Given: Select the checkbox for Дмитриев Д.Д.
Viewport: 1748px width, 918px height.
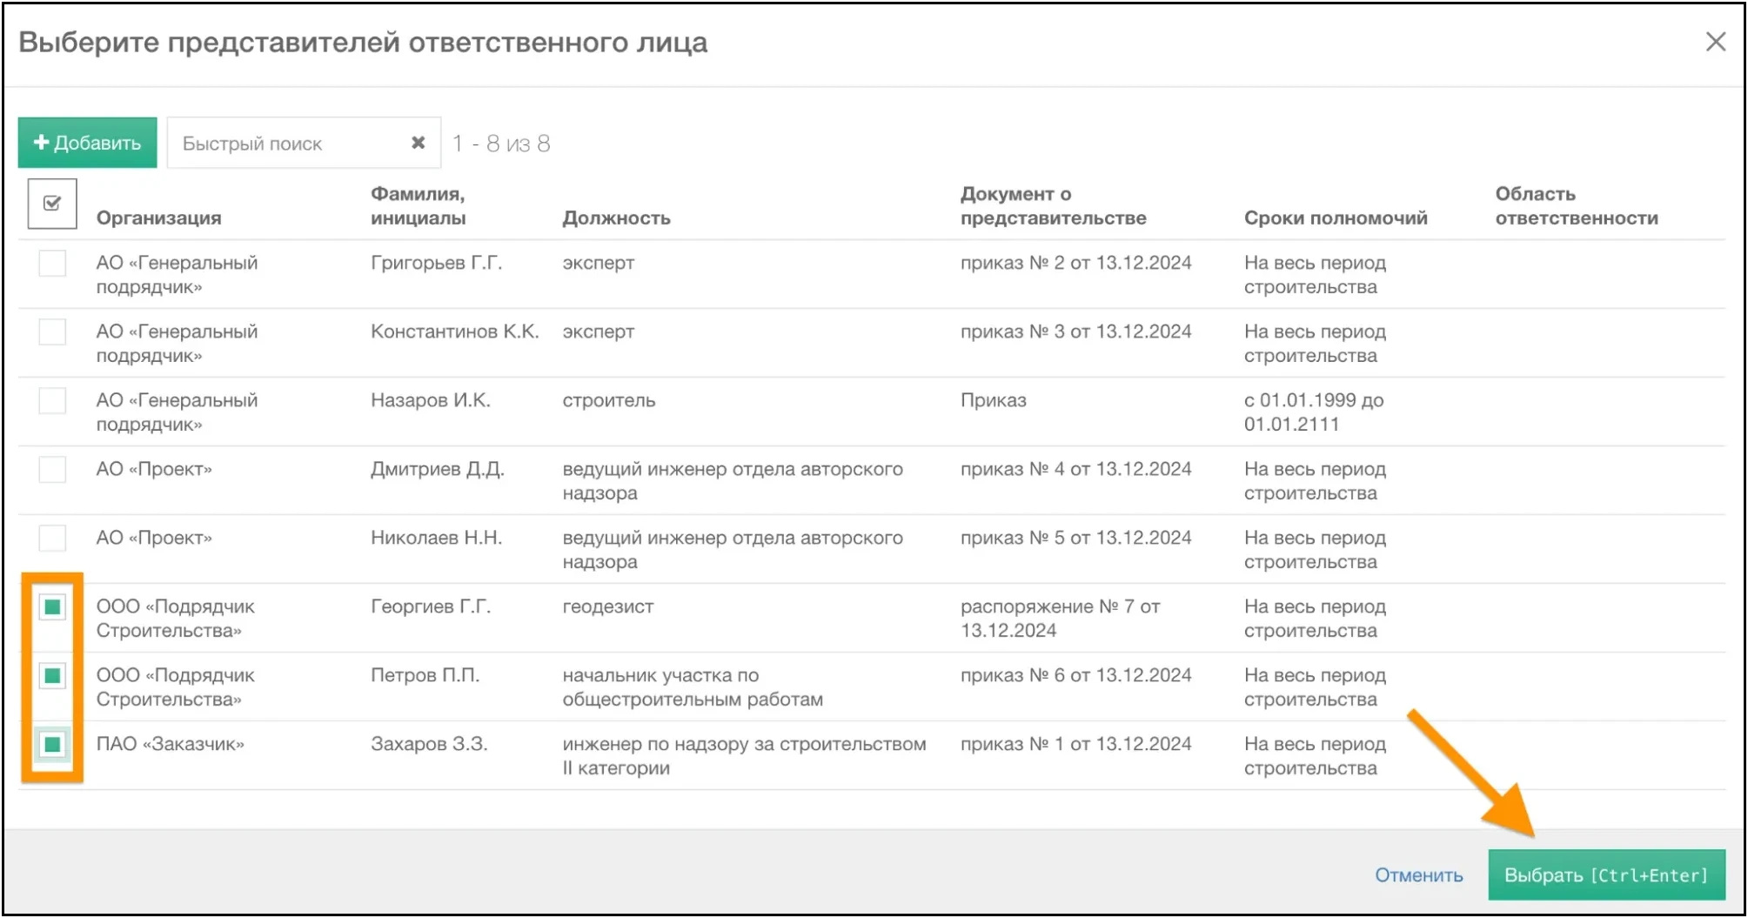Looking at the screenshot, I should [x=51, y=469].
